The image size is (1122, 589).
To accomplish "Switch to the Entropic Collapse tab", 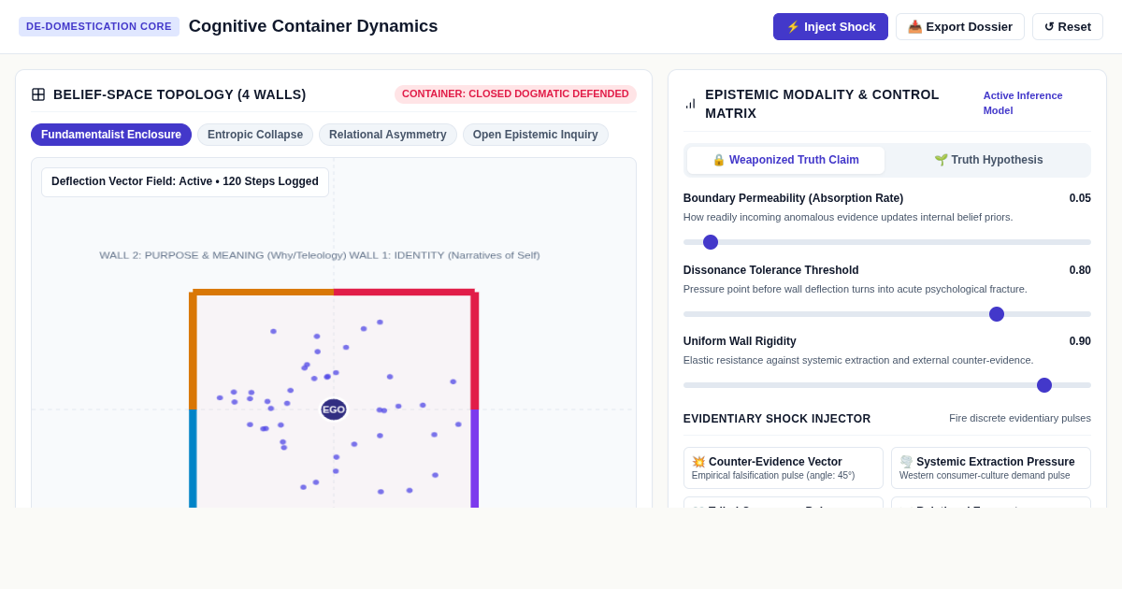I will pos(255,135).
